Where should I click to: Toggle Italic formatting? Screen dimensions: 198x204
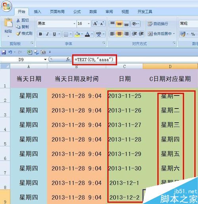click(x=48, y=34)
